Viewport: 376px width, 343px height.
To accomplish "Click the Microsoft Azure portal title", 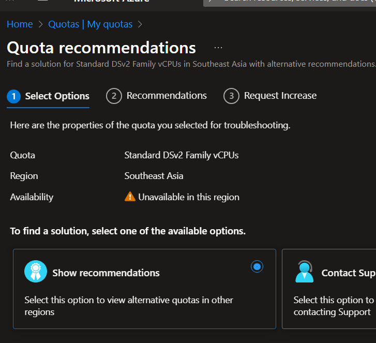I will point(111,2).
